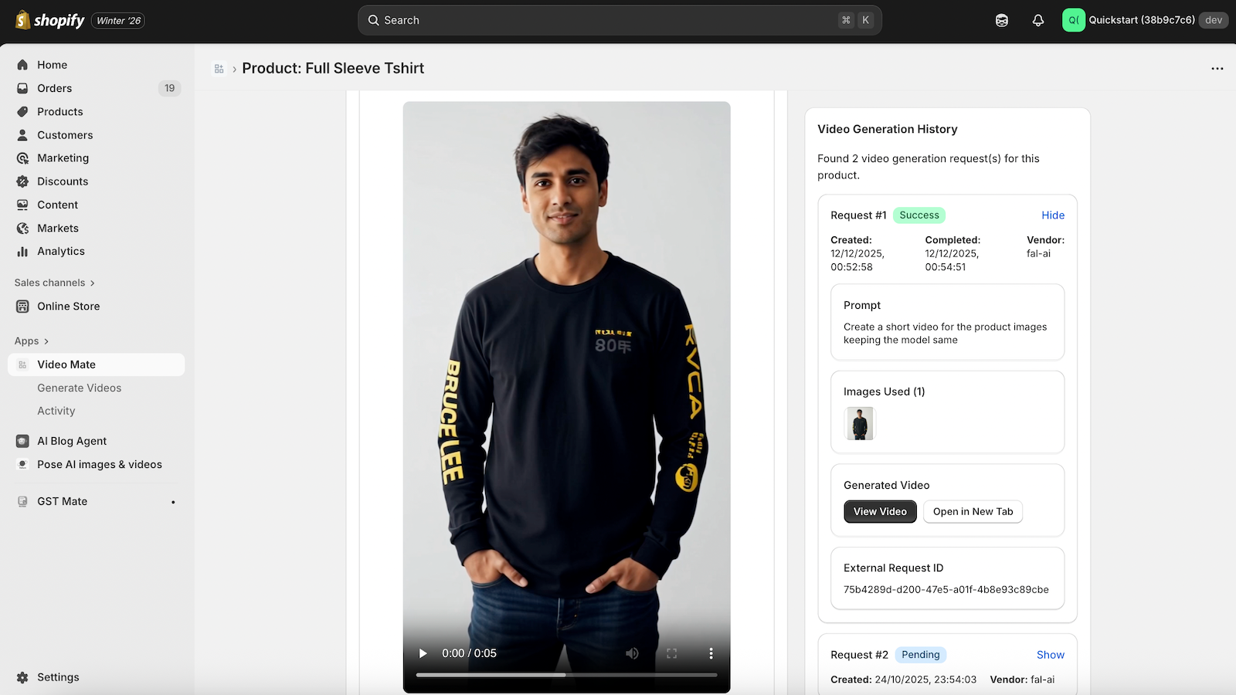Screen dimensions: 1236x695
Task: Show details of Request #2
Action: coord(1050,654)
